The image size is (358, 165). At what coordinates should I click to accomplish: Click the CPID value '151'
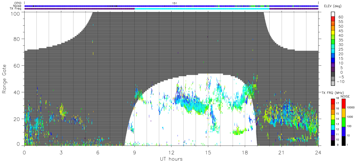(x=175, y=3)
